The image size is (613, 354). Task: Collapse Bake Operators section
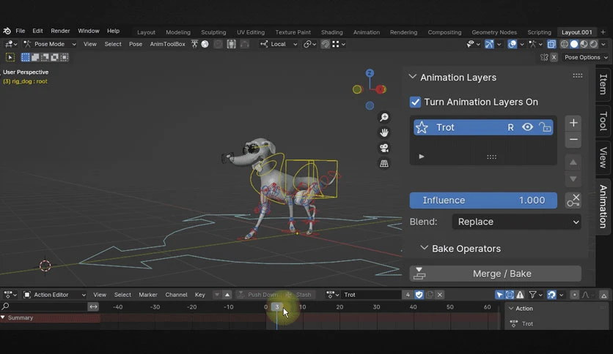tap(424, 248)
